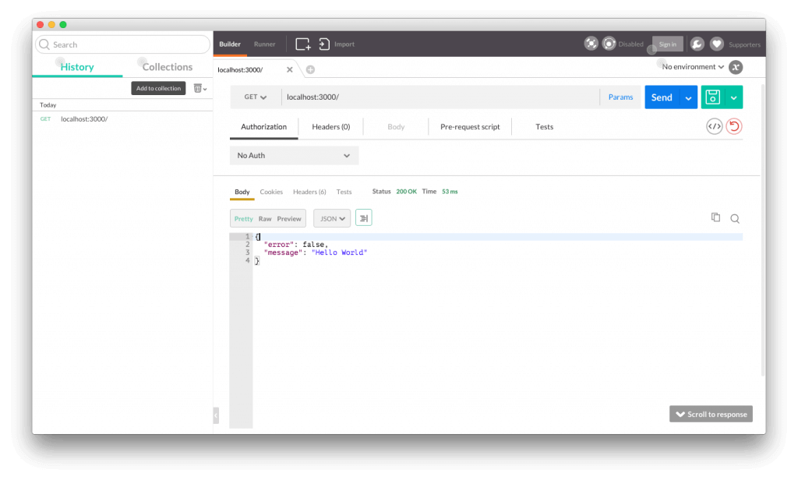Switch response view to Preview
Screen dimensions: 798x480
pos(288,218)
